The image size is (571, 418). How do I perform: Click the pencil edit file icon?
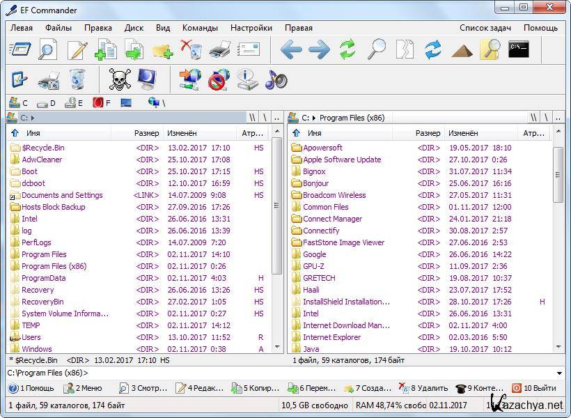[77, 49]
